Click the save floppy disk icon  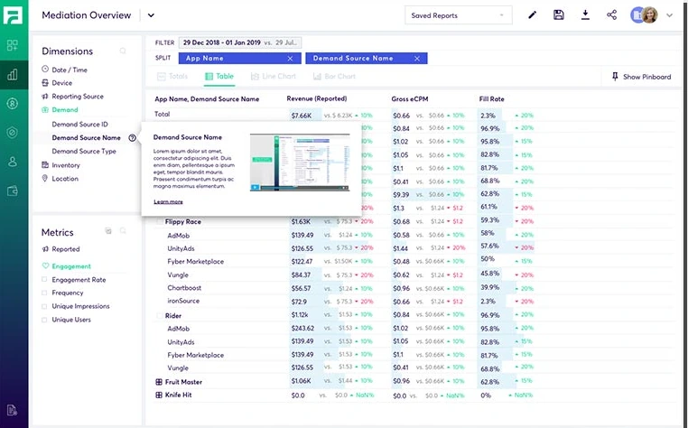(559, 15)
